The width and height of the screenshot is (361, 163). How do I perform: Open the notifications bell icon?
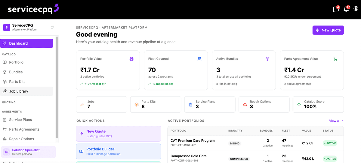coord(346,9)
